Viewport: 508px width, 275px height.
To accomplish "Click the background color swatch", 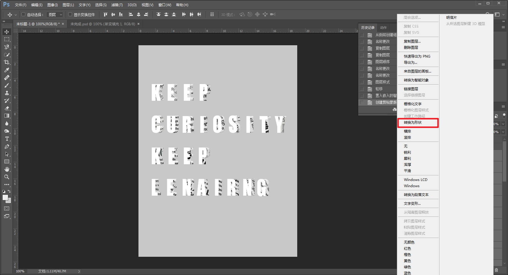I will click(9, 201).
